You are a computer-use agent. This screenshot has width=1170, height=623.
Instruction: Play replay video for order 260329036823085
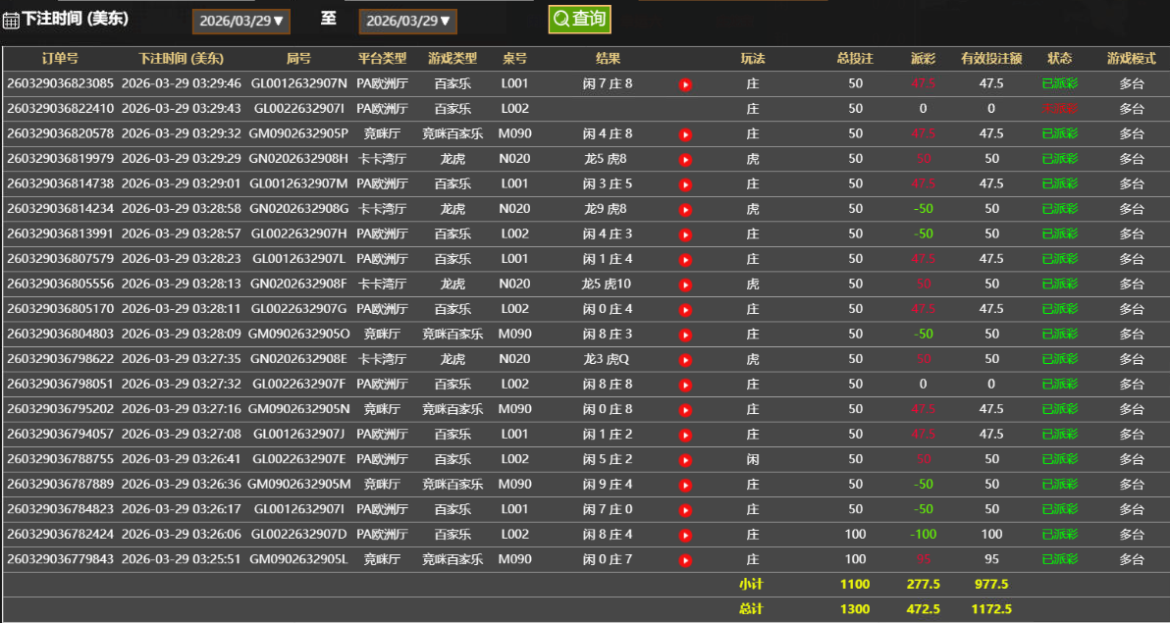tap(685, 84)
